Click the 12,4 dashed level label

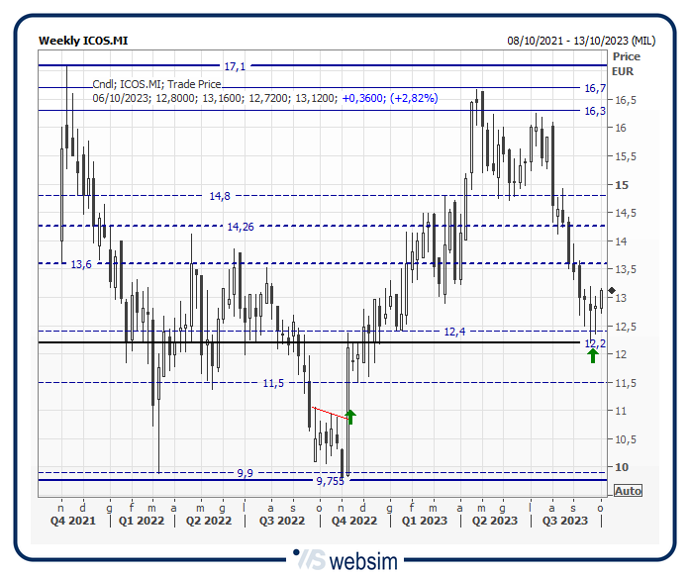454,332
